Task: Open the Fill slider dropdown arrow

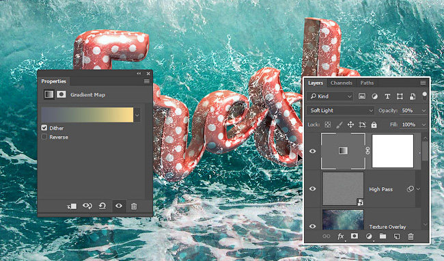Action: click(x=424, y=125)
